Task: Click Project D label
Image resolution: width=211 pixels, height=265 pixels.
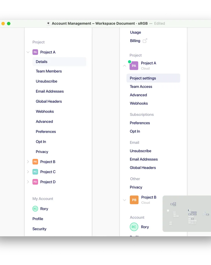Action: pyautogui.click(x=48, y=182)
